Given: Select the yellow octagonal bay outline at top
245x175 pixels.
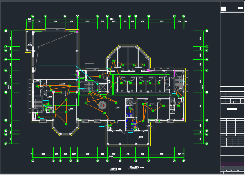Looking at the screenshot, I should pyautogui.click(x=128, y=57).
